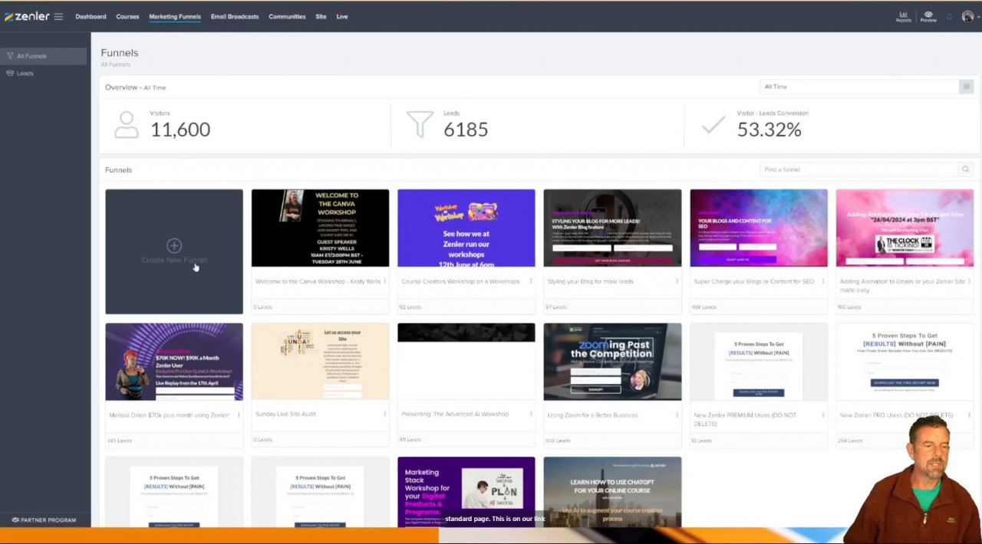Open kebab menu on Styling your Blog funnel
982x544 pixels.
tap(676, 281)
